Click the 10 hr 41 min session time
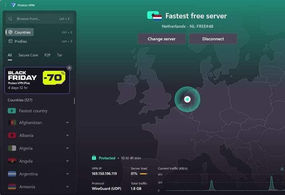This screenshot has height=195, width=285. tap(131, 158)
